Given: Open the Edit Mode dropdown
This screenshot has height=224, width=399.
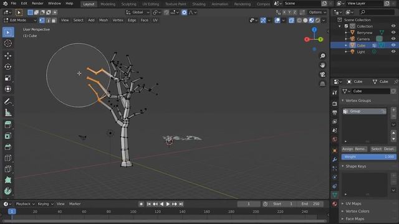Looking at the screenshot, I should pyautogui.click(x=21, y=21).
